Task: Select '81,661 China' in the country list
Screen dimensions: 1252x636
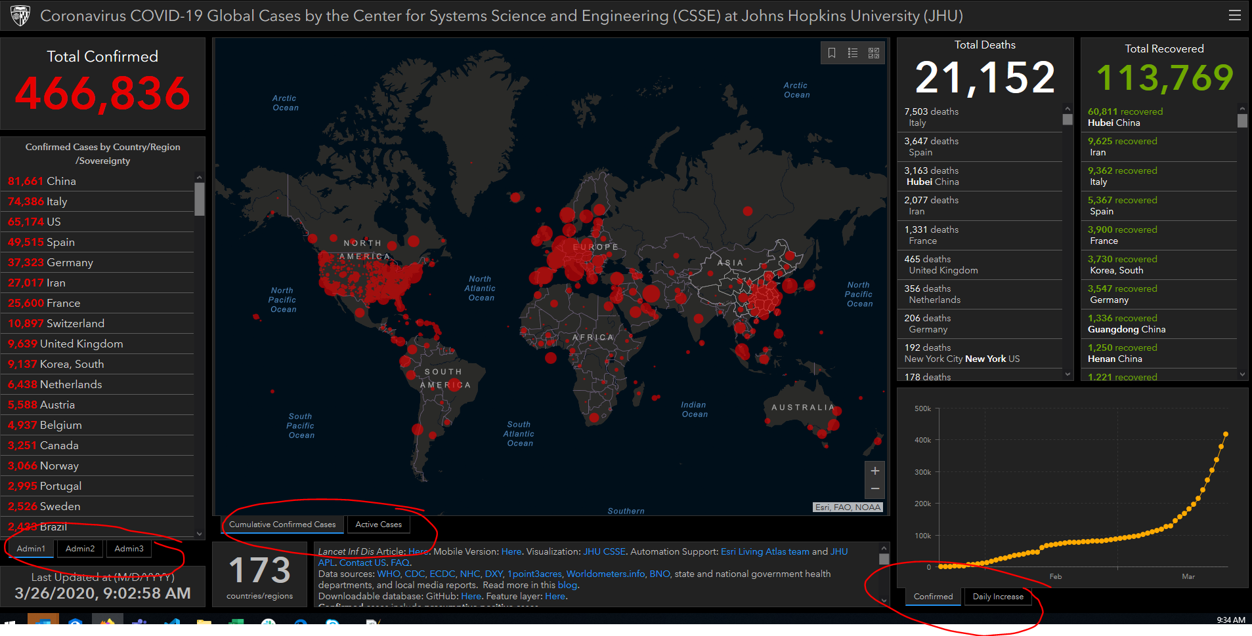Action: pyautogui.click(x=98, y=181)
